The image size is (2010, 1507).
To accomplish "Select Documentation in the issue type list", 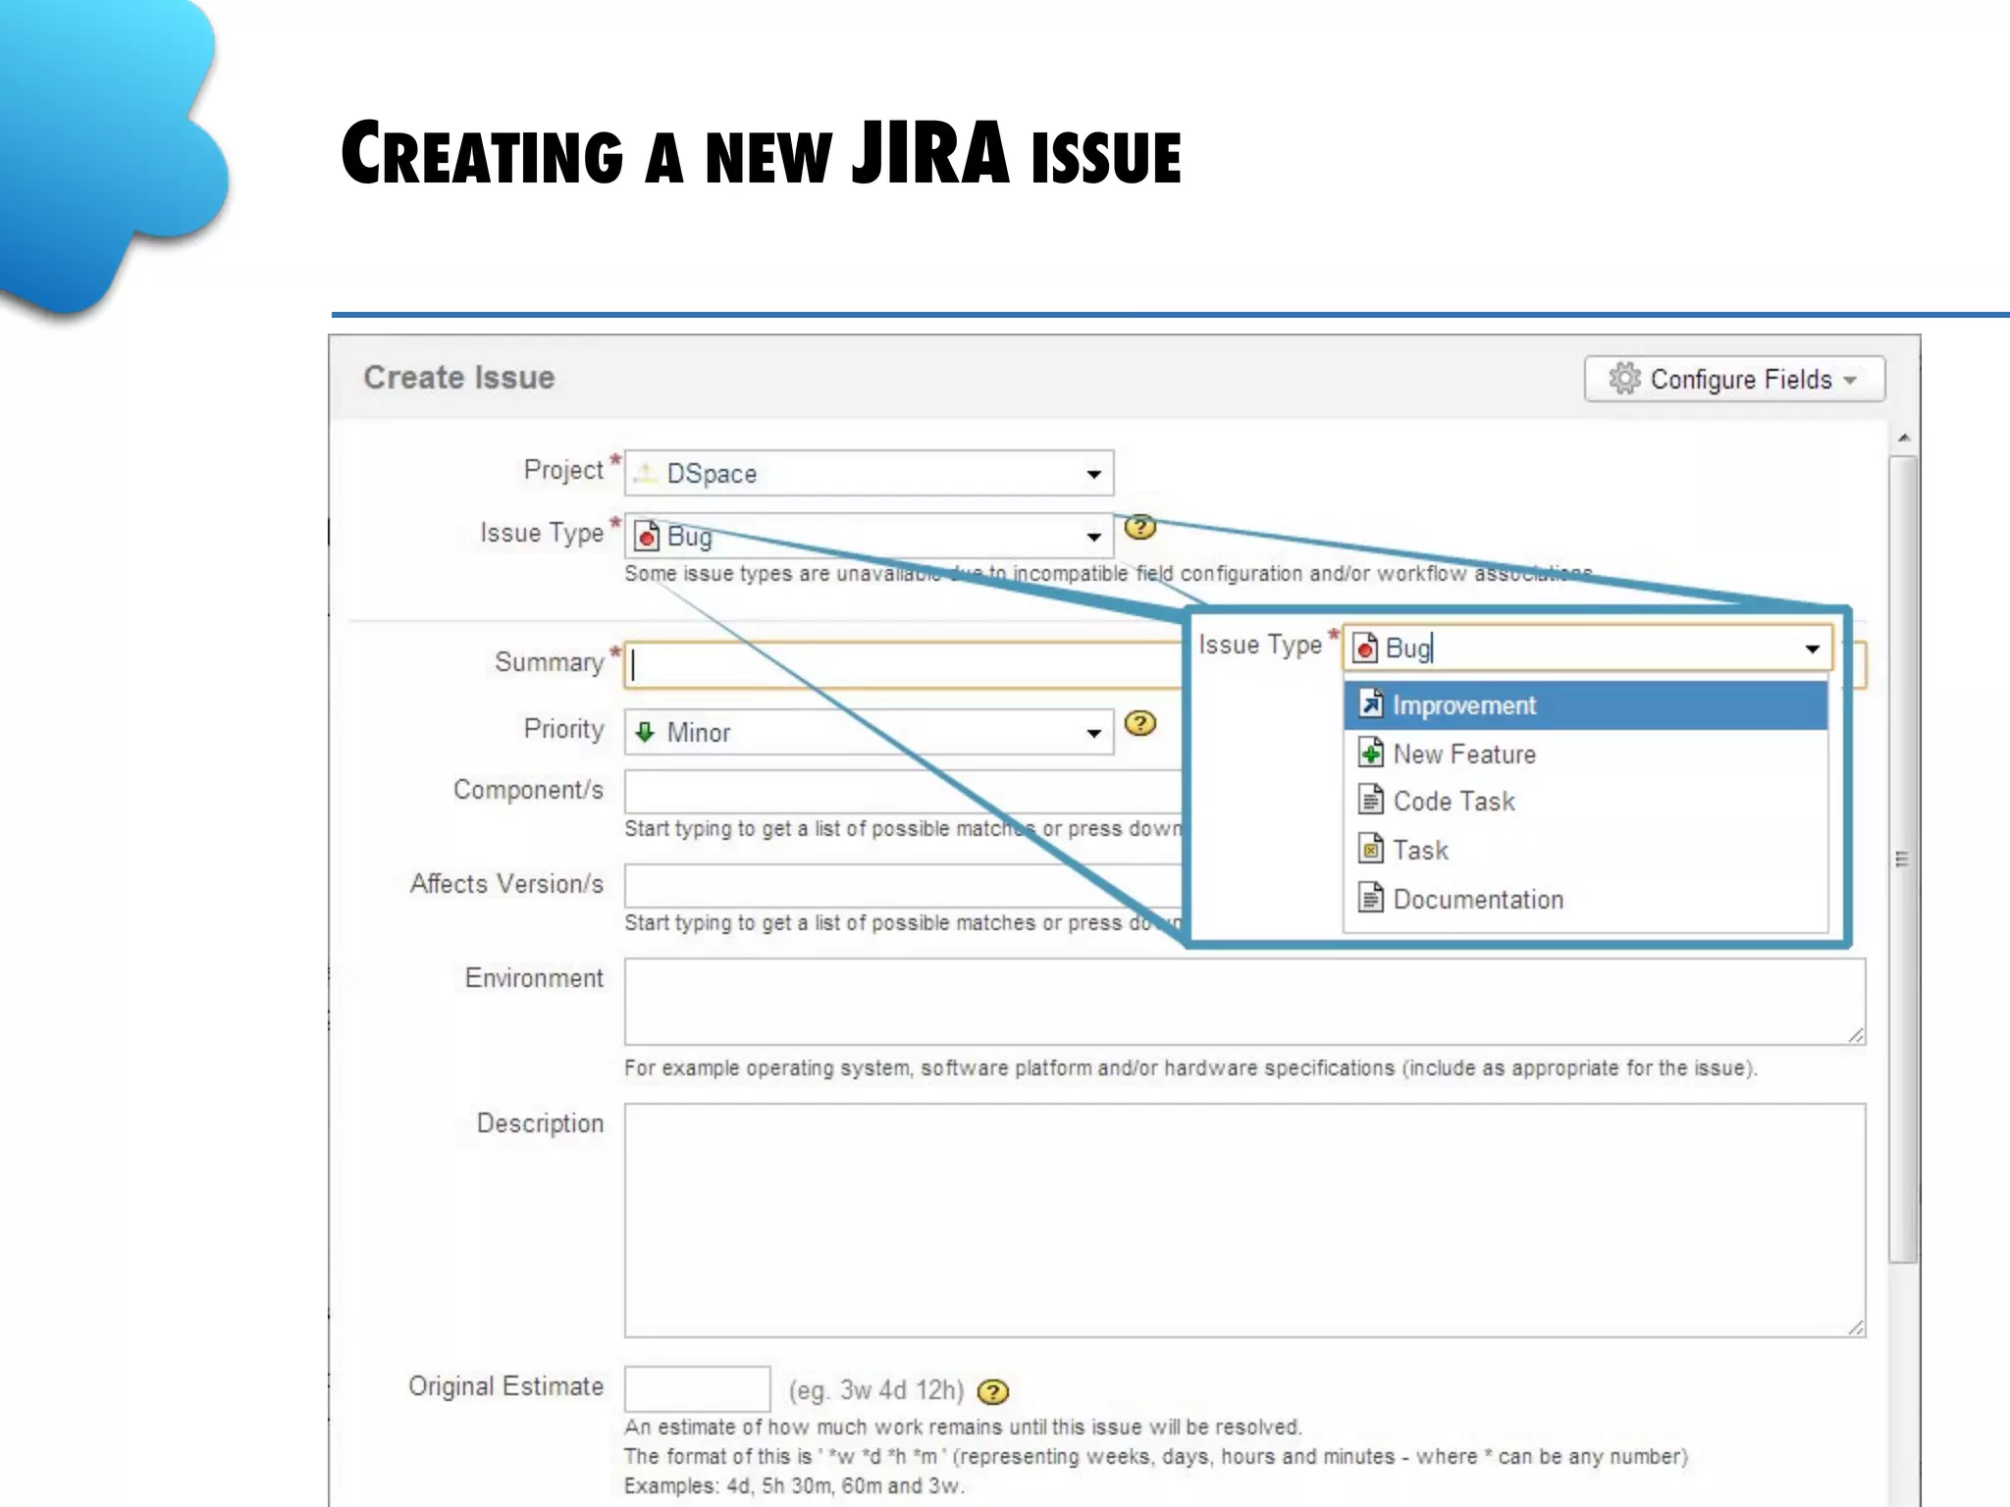I will coord(1585,899).
